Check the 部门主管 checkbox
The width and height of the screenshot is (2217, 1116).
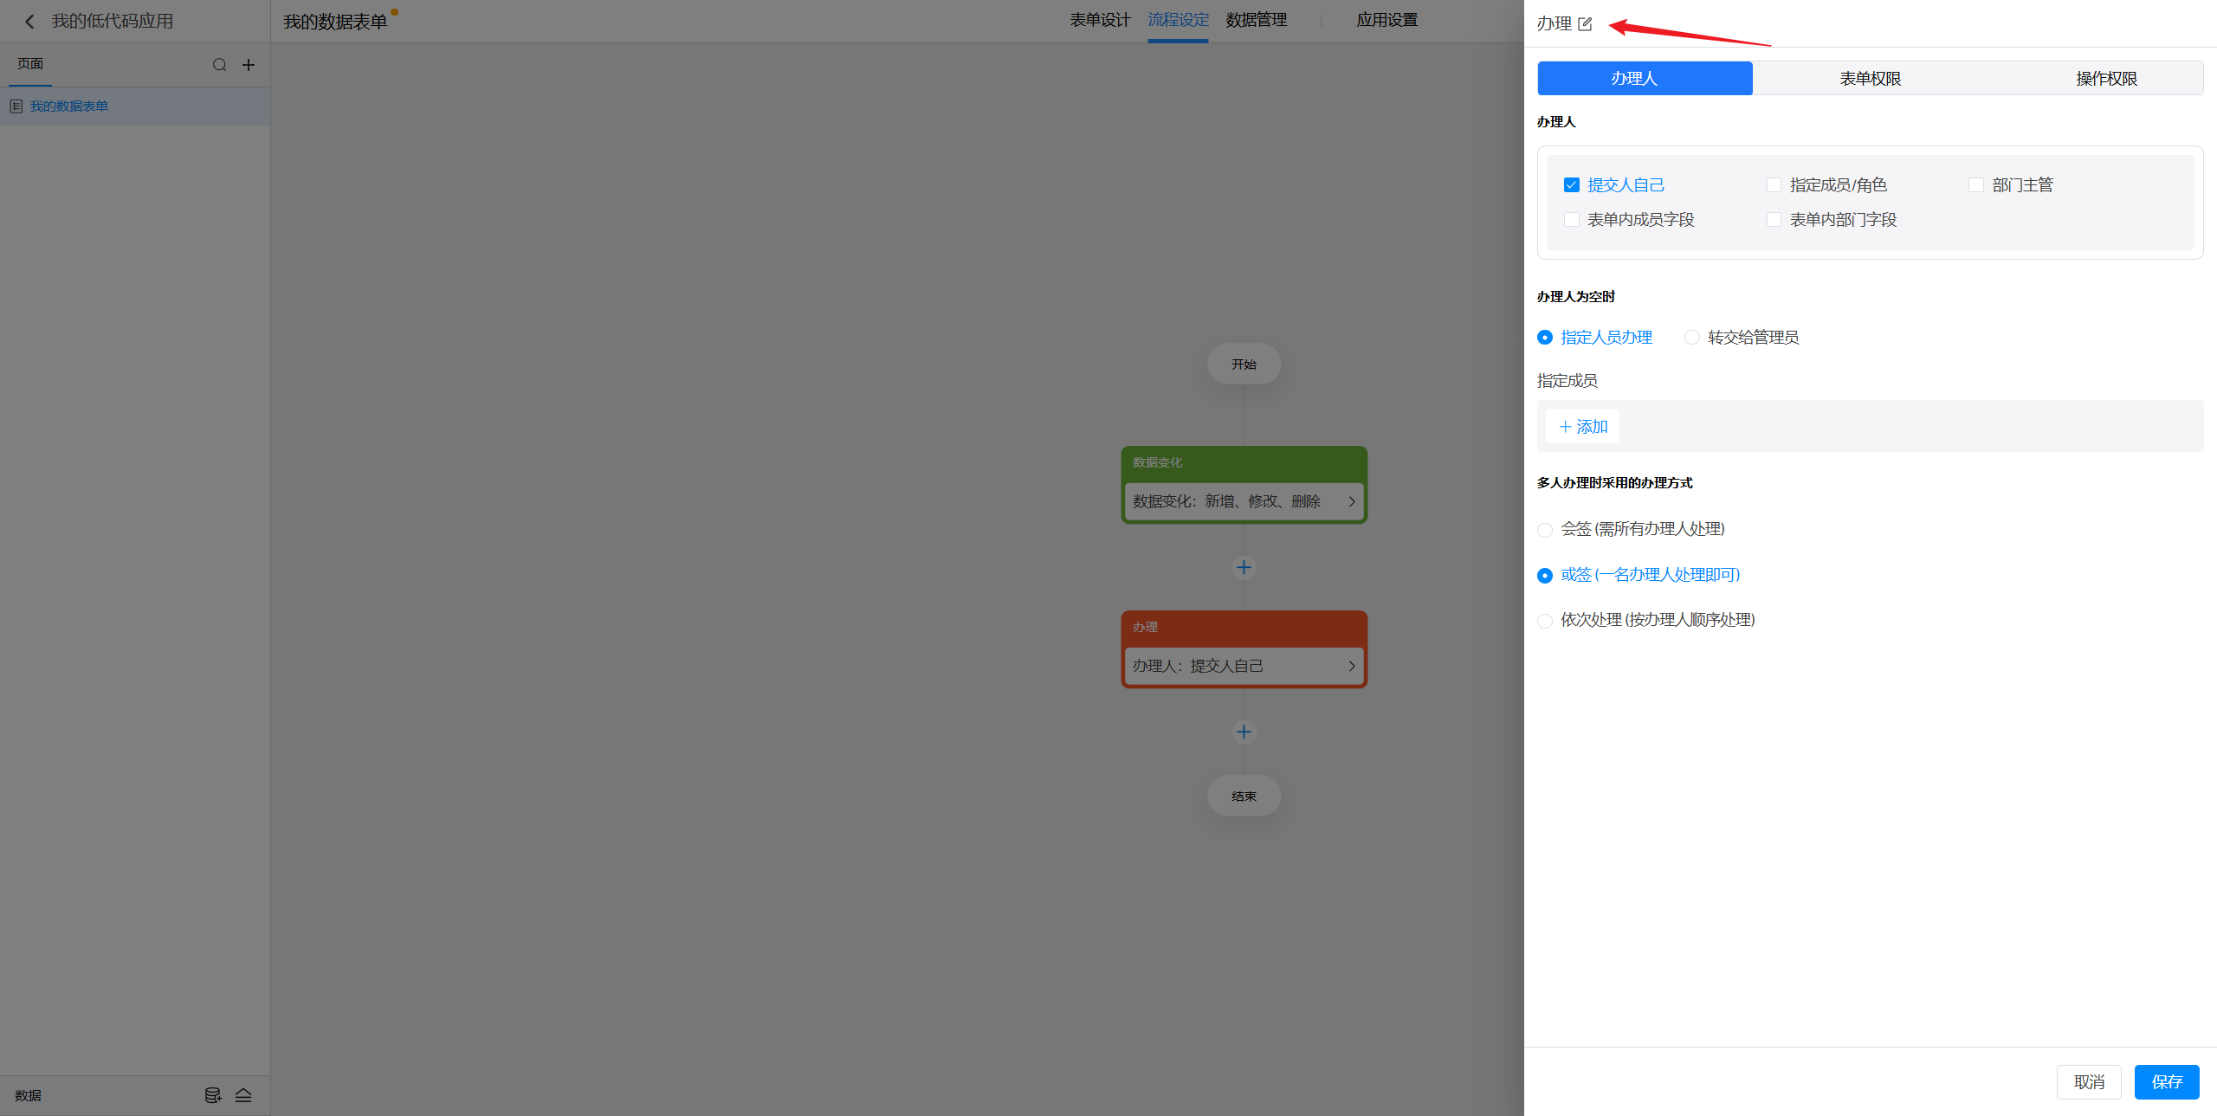pos(1976,185)
